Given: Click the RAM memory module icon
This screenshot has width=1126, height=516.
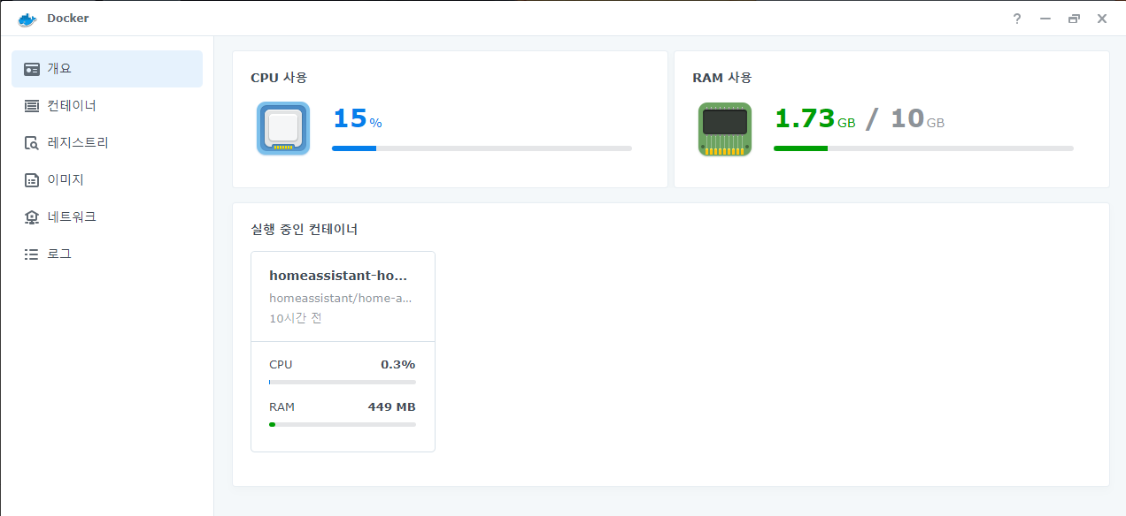Looking at the screenshot, I should (725, 129).
